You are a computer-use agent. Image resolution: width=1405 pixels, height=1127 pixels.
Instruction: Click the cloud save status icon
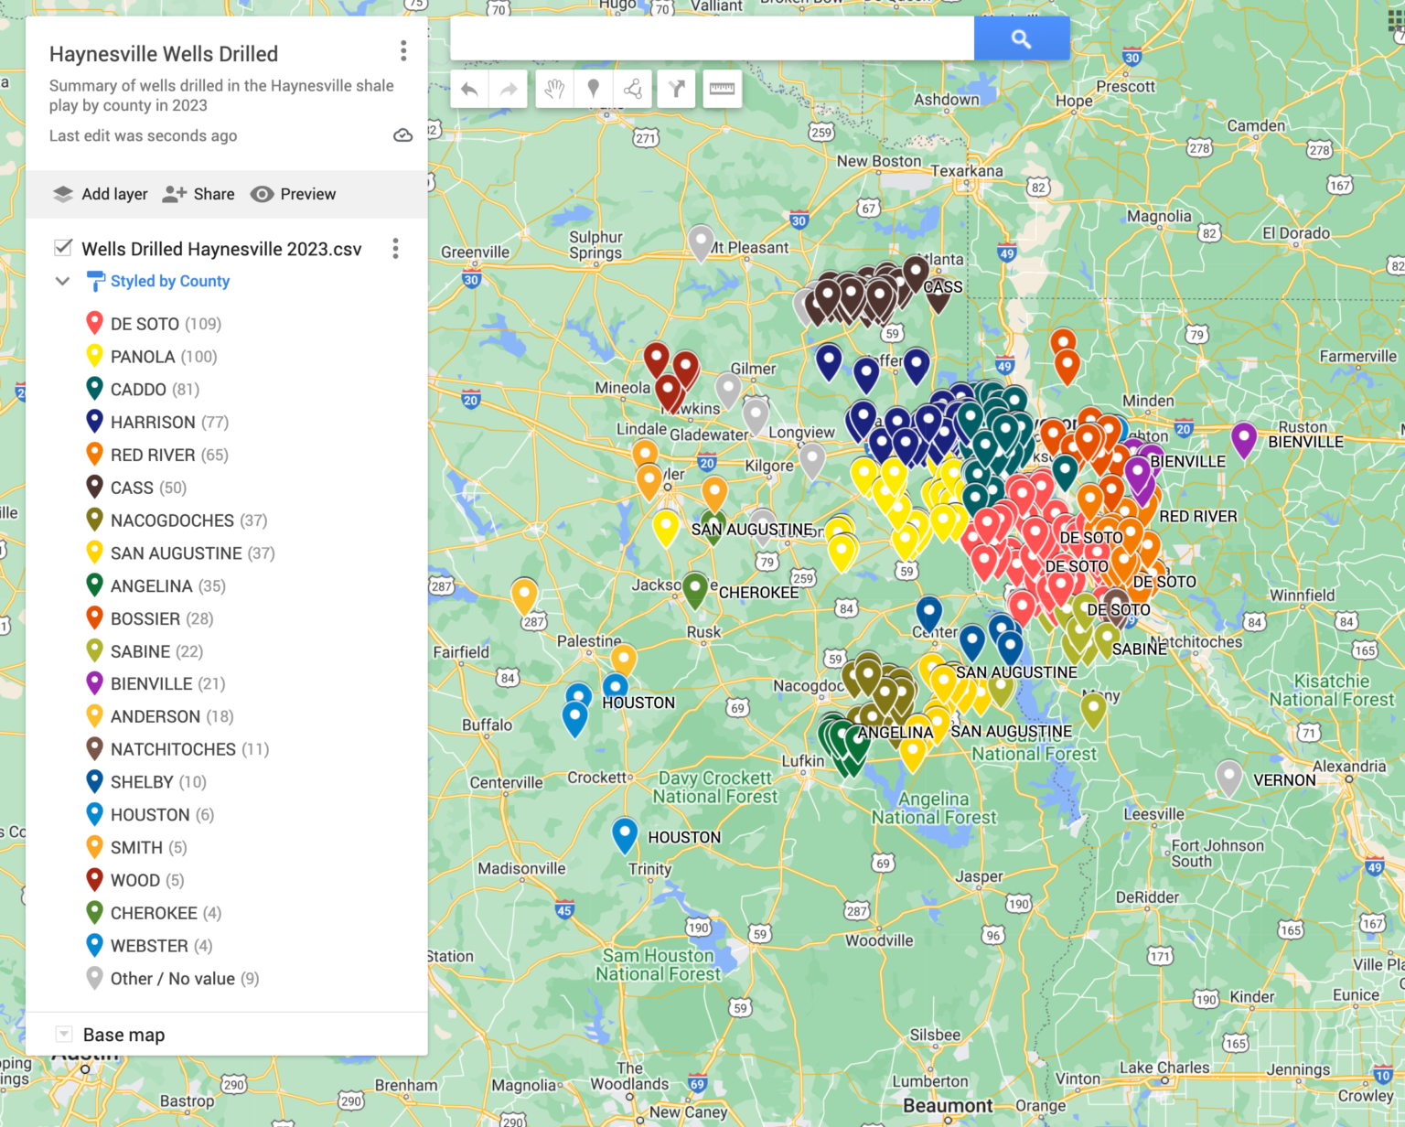tap(403, 135)
